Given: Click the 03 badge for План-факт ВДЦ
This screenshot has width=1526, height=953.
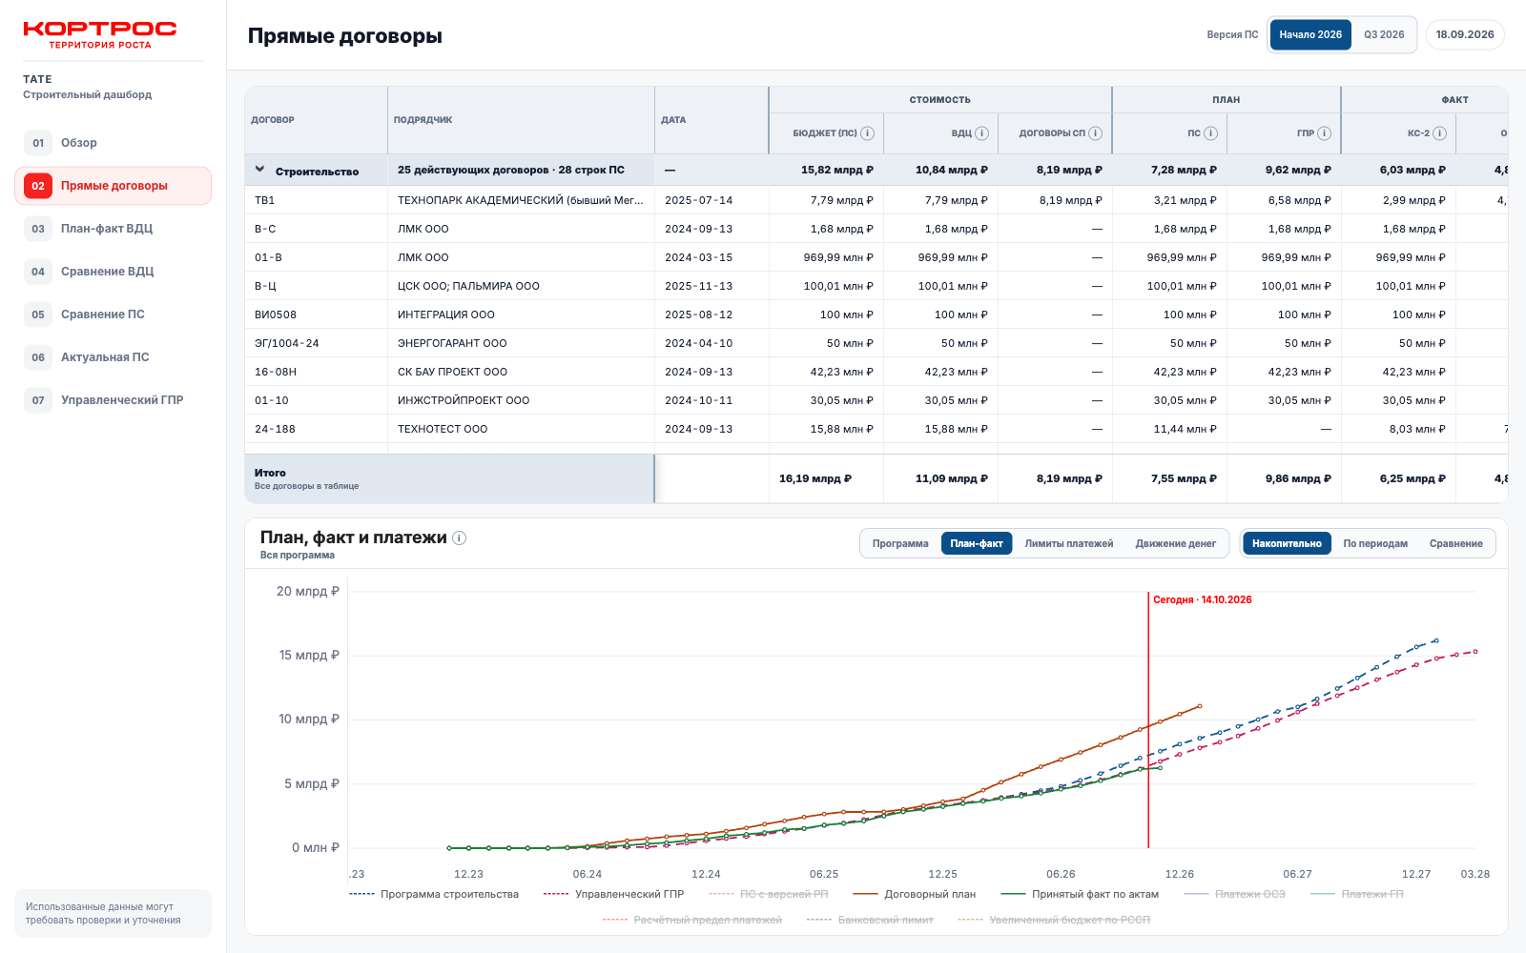Looking at the screenshot, I should [38, 229].
